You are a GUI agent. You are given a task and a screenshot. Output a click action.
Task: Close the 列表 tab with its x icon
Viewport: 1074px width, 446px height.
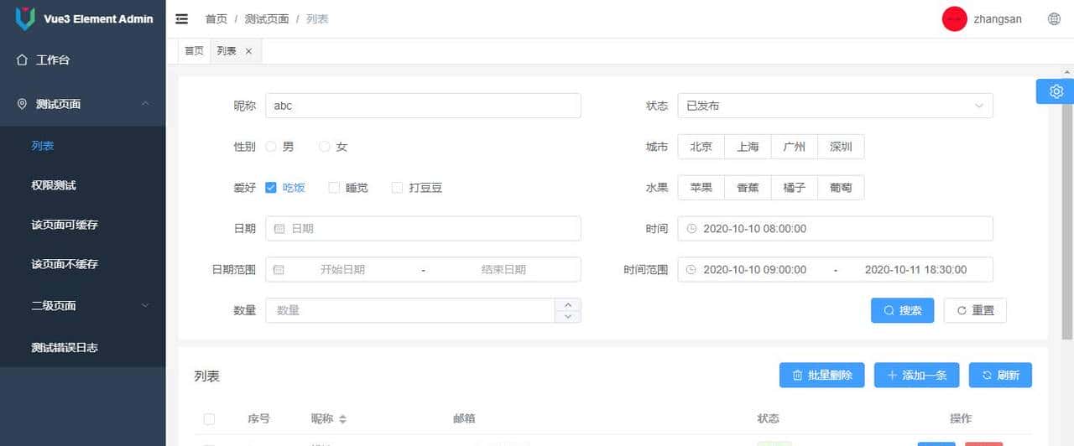click(x=248, y=51)
